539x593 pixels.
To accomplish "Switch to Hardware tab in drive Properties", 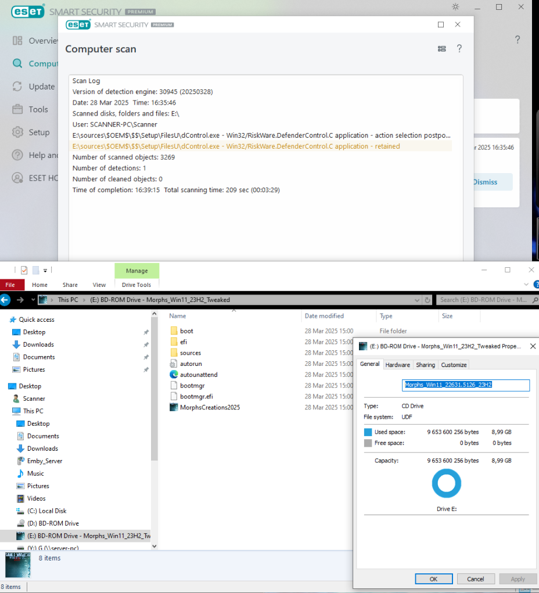I will pyautogui.click(x=397, y=365).
